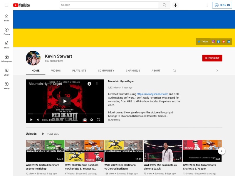Open title WWE 2K22 Mio Sakamoto vs Charlotte E. Yeager

(x=199, y=167)
